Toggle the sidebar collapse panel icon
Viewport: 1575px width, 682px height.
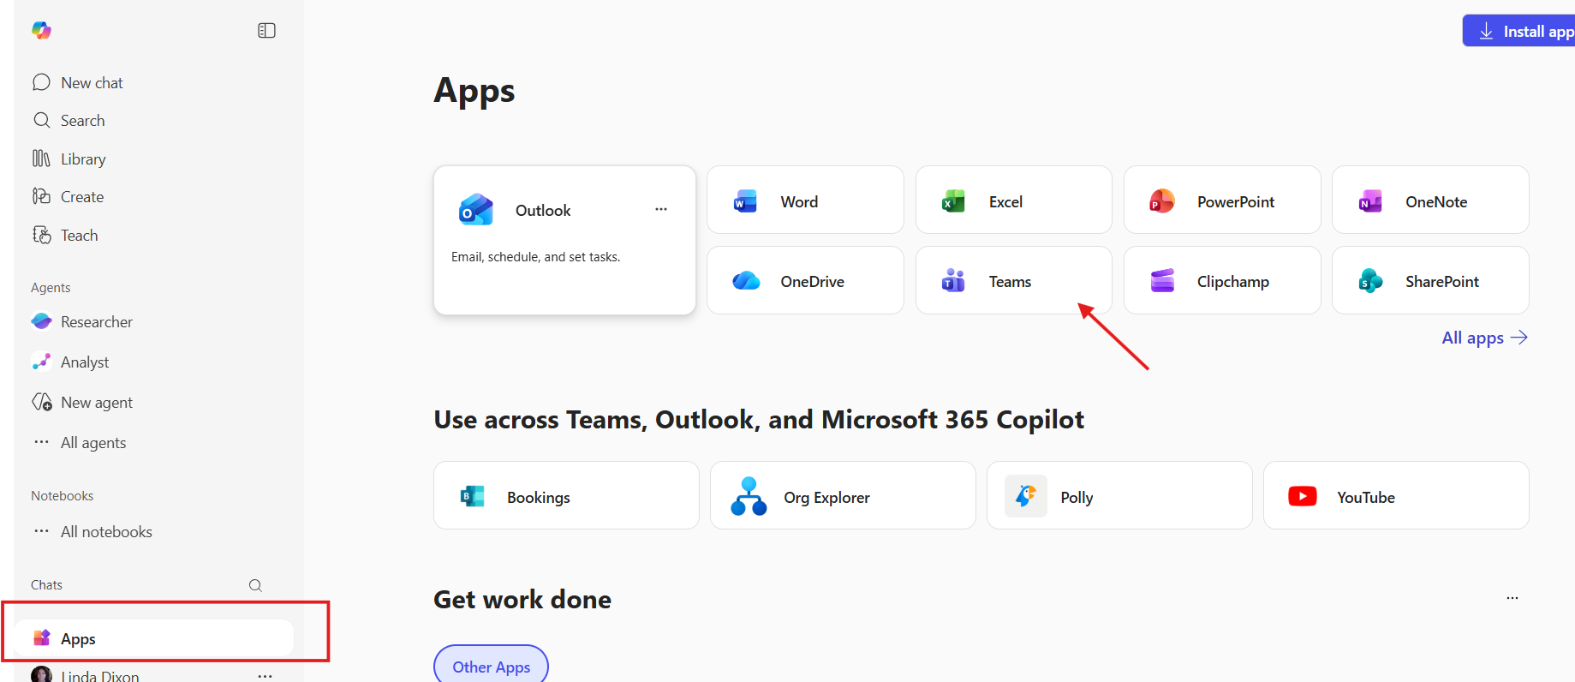(266, 31)
